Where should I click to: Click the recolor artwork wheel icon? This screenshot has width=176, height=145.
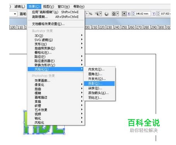(107, 14)
